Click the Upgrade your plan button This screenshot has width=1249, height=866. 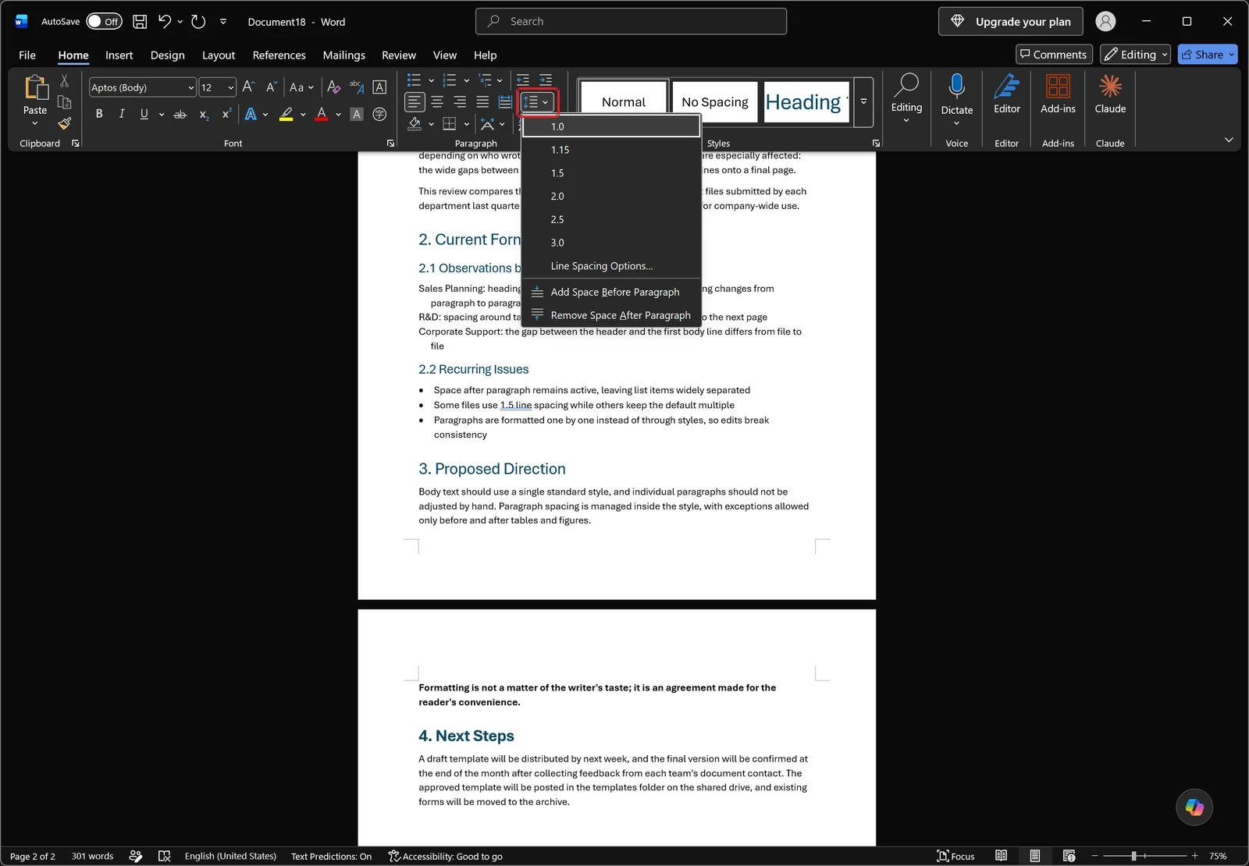[1011, 22]
